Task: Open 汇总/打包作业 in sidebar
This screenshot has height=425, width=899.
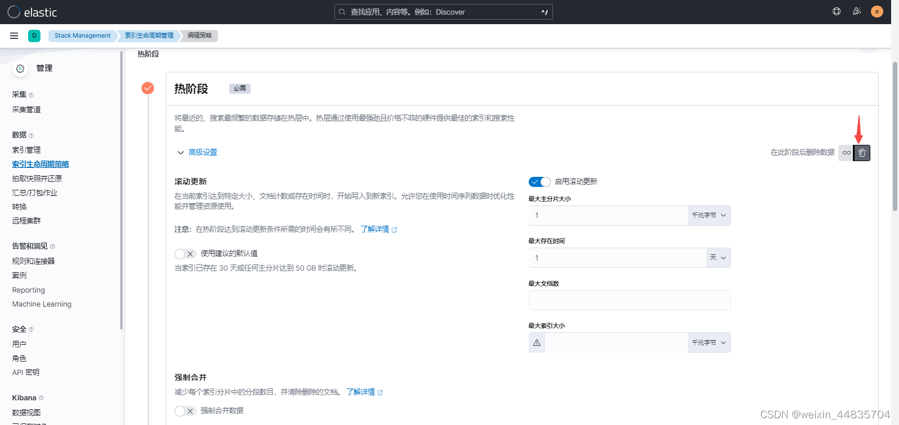Action: point(35,193)
